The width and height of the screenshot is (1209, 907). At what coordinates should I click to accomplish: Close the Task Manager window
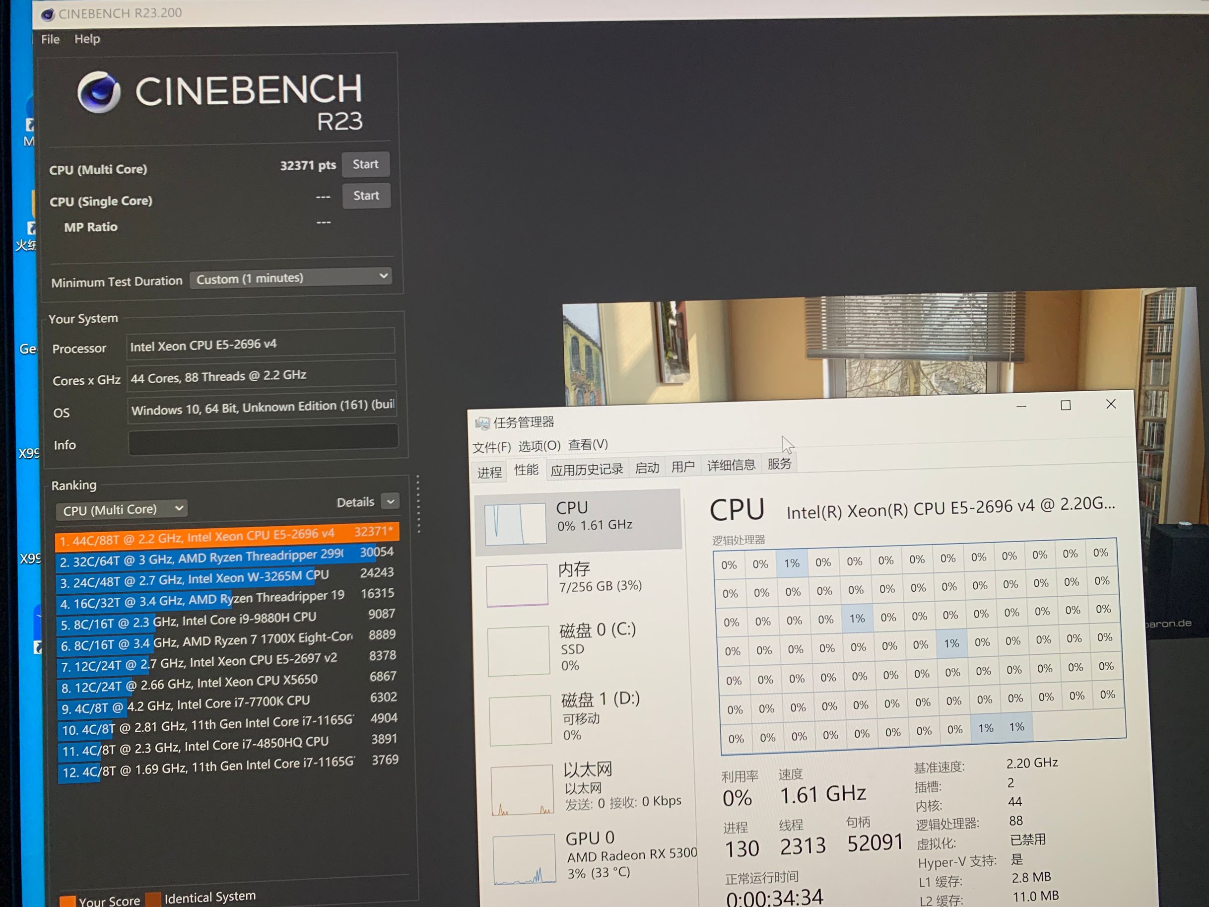coord(1111,404)
